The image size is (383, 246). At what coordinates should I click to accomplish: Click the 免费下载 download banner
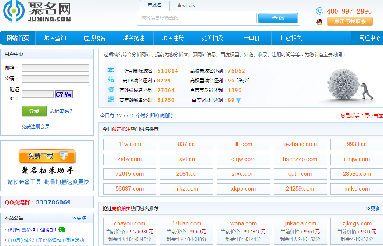click(47, 156)
